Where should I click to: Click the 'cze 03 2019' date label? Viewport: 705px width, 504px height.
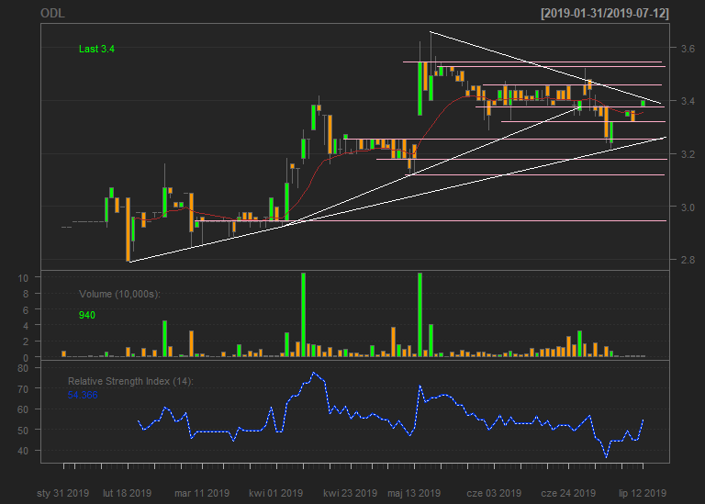(x=494, y=493)
